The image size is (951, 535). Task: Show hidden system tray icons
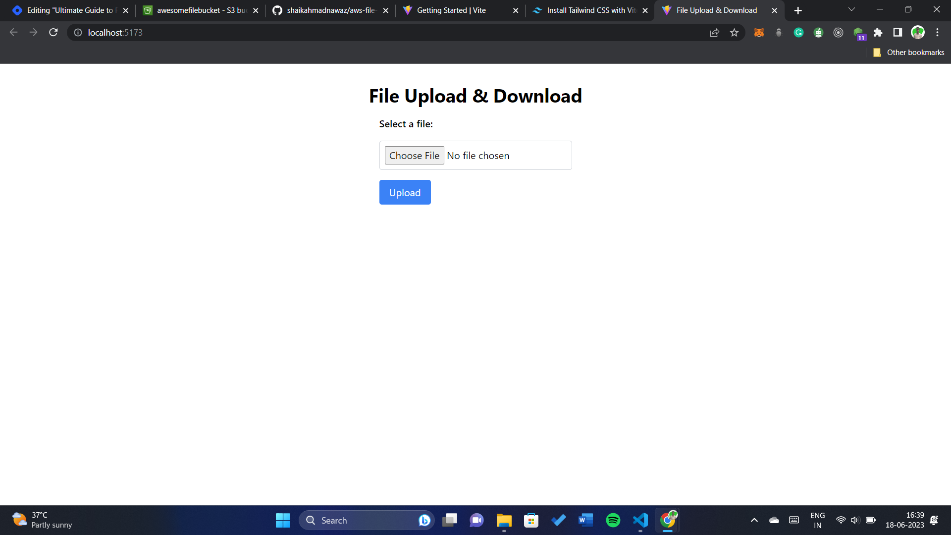point(754,520)
